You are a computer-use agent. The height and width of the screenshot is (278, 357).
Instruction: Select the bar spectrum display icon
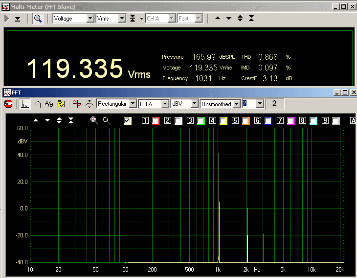24,104
